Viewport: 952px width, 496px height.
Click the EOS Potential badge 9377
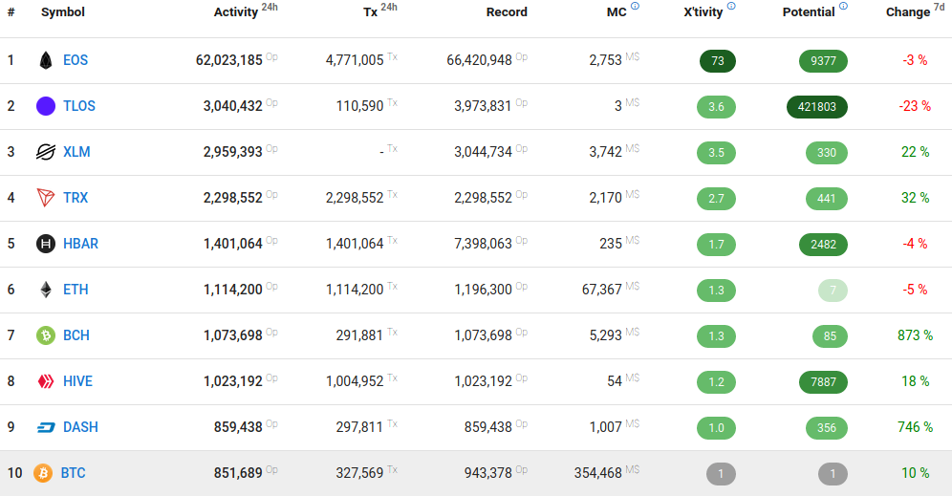pyautogui.click(x=823, y=61)
